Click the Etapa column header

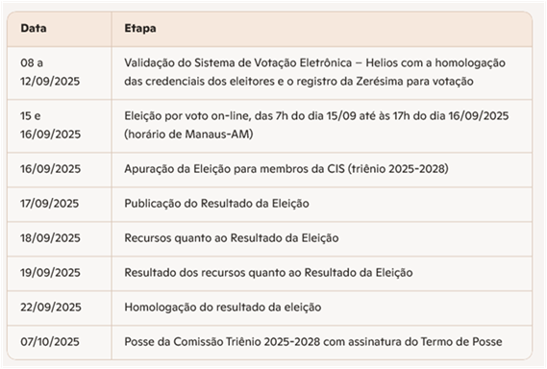coord(140,28)
